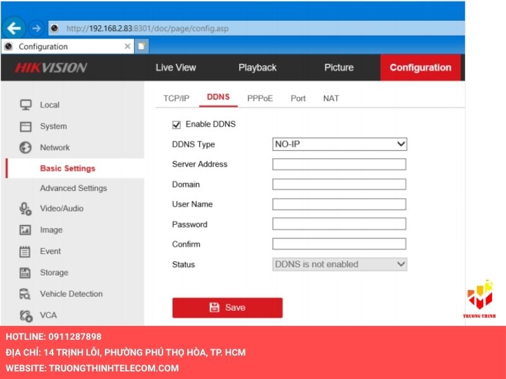Switch to the TCP/IP tab
The image size is (506, 379).
tap(176, 99)
